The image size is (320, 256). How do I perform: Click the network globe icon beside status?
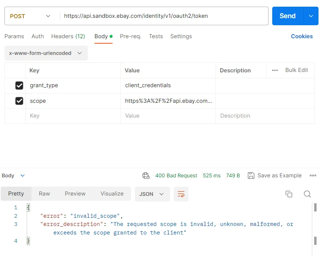(146, 175)
